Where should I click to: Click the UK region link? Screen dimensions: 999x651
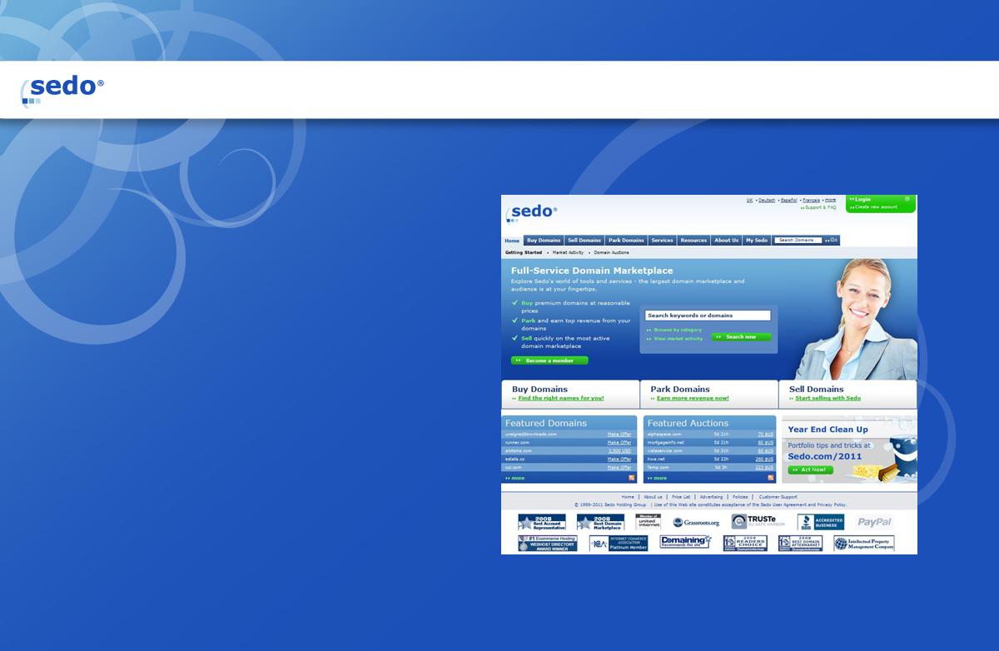pos(749,201)
